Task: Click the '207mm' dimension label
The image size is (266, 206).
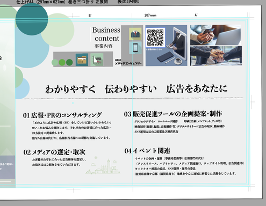Action: point(150,16)
